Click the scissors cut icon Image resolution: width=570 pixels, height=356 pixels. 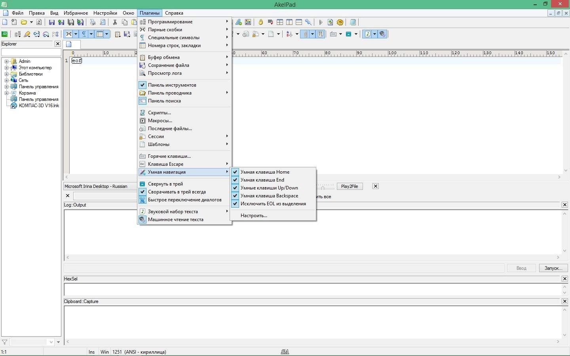[x=115, y=22]
